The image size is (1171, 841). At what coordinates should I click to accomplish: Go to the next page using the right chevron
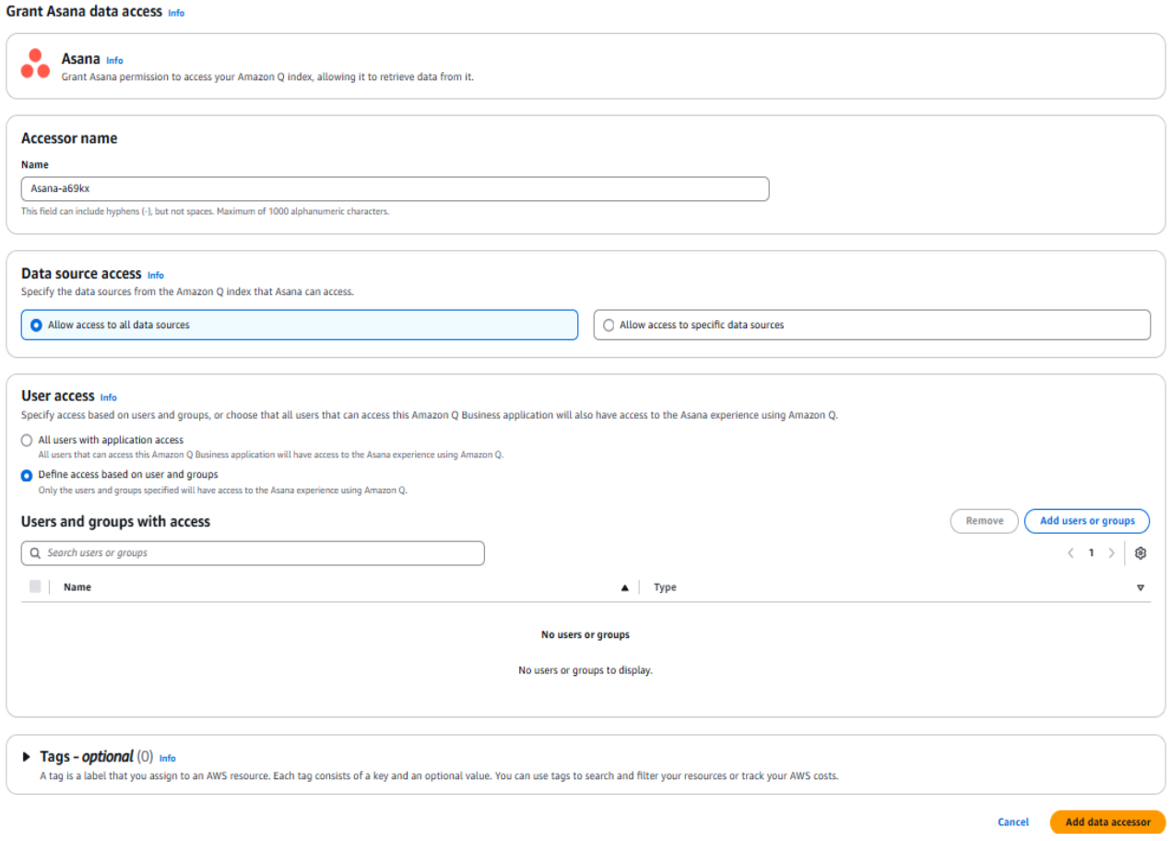coord(1111,552)
